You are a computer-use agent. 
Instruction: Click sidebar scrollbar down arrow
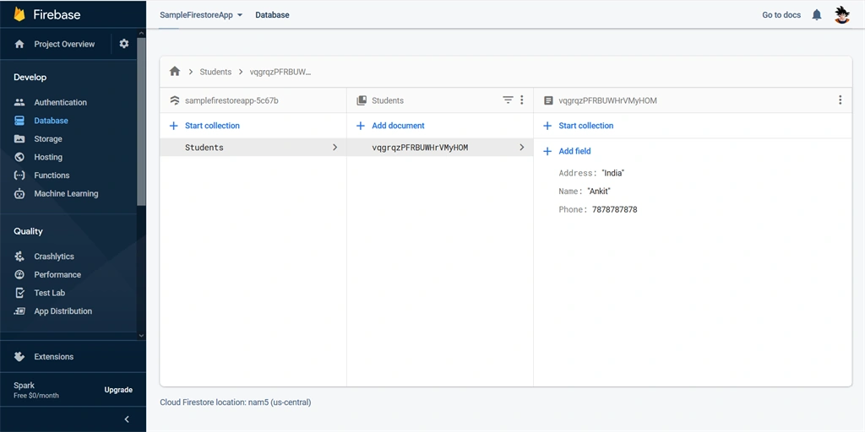pyautogui.click(x=141, y=335)
